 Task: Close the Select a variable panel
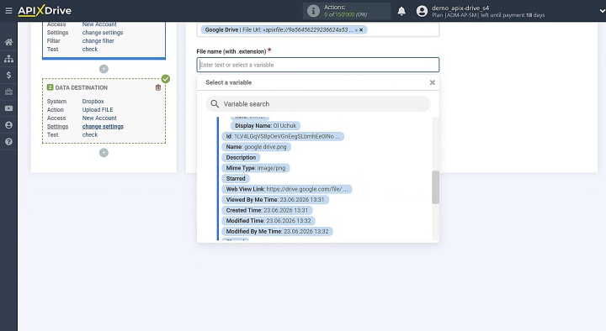click(433, 82)
